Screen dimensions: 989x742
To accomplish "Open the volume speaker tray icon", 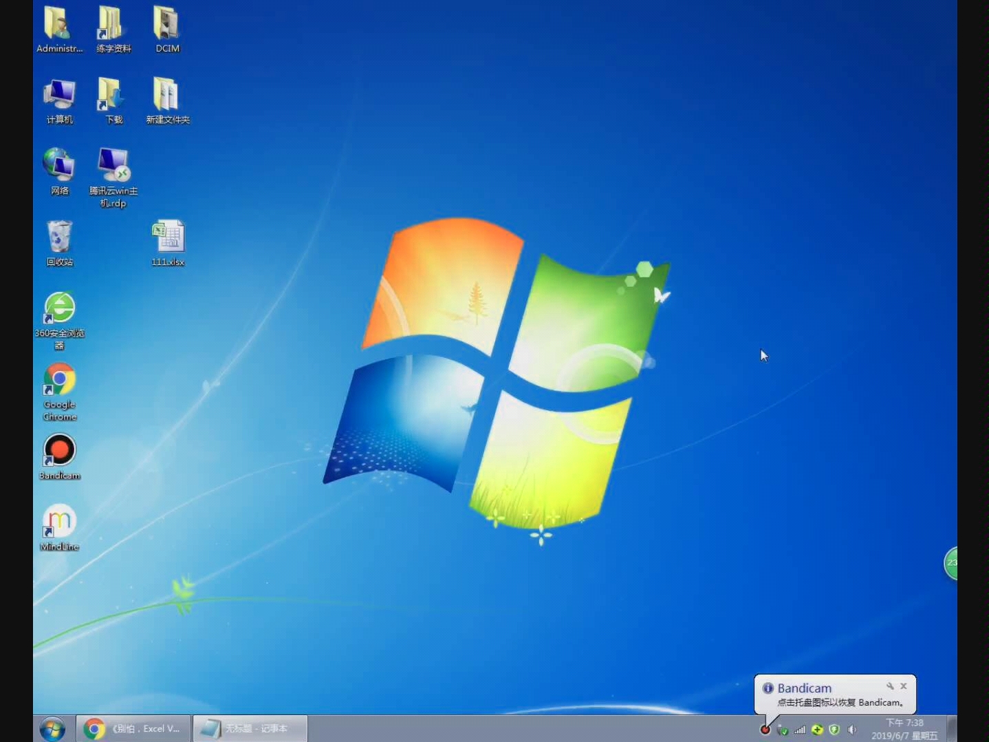I will click(852, 730).
